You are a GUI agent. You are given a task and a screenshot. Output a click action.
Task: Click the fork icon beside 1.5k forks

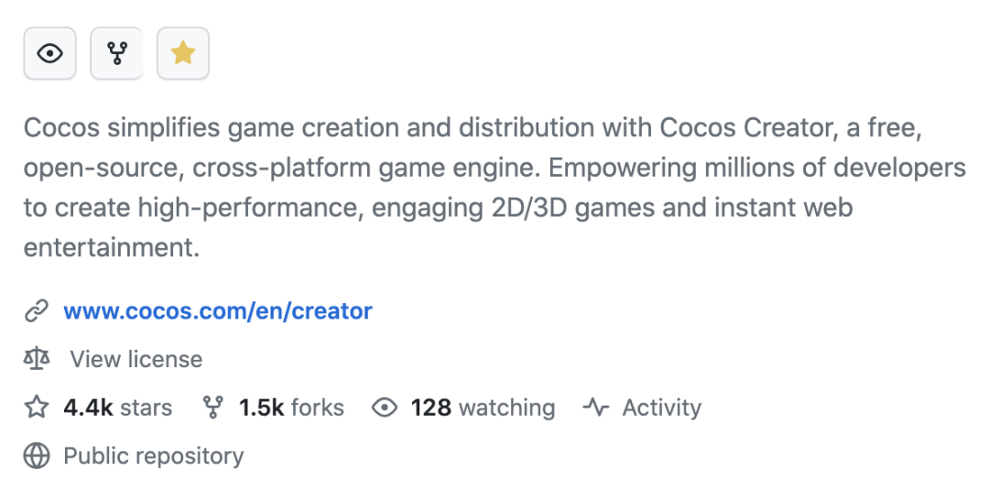pos(212,407)
